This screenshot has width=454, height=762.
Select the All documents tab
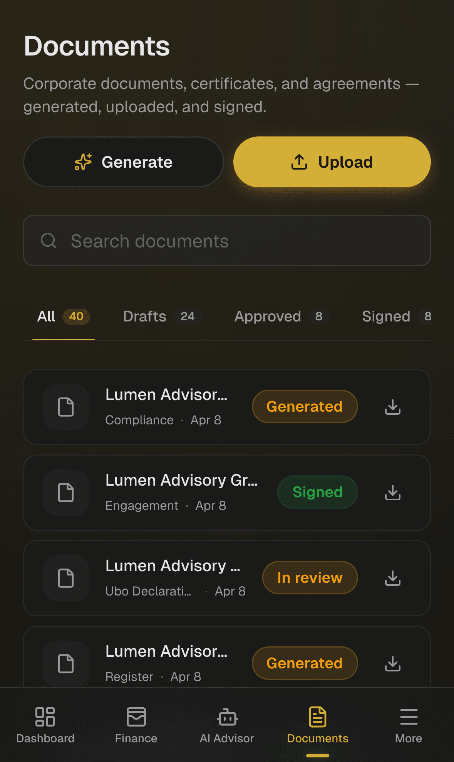(x=64, y=316)
